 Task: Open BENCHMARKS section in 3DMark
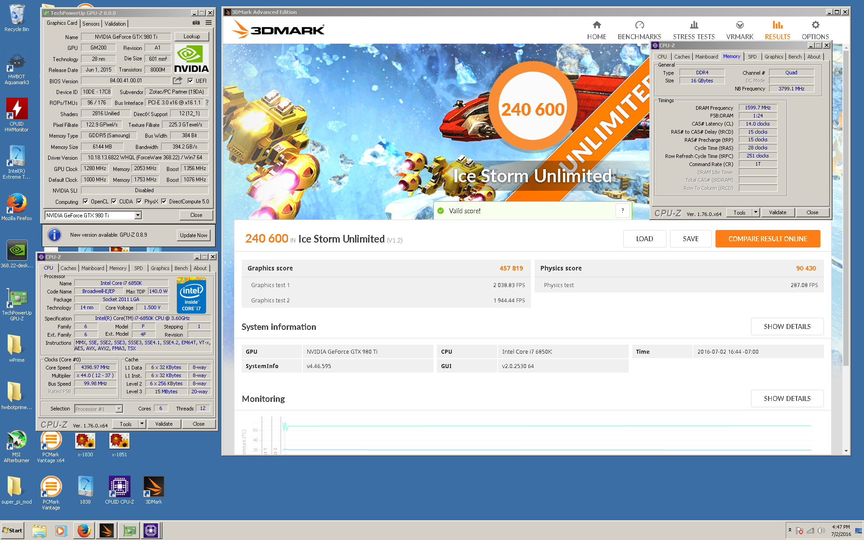639,30
